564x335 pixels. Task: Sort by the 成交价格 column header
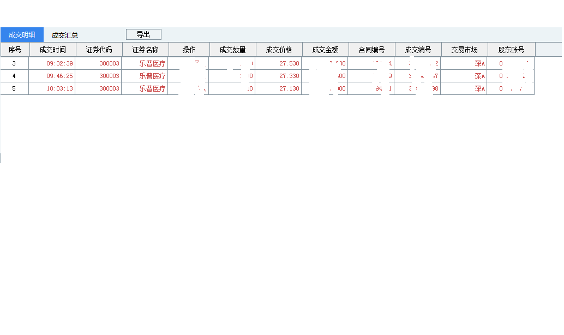279,50
